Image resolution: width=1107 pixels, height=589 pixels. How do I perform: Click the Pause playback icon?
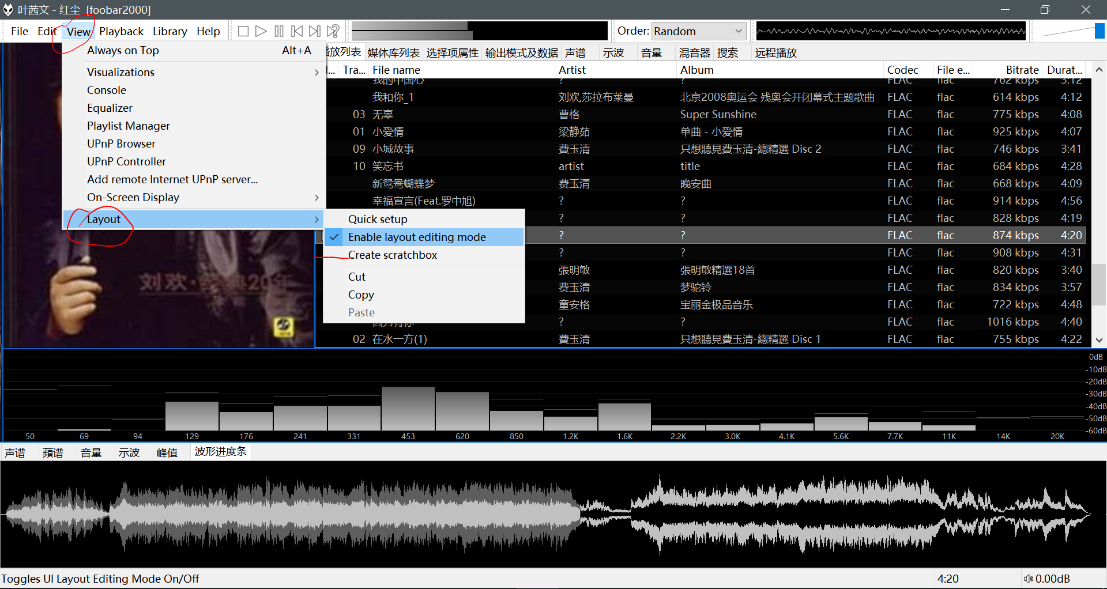pos(278,31)
